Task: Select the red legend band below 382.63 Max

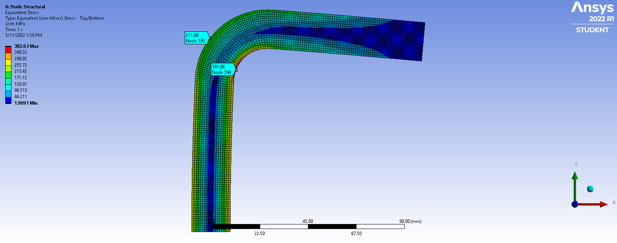Action: click(x=8, y=50)
